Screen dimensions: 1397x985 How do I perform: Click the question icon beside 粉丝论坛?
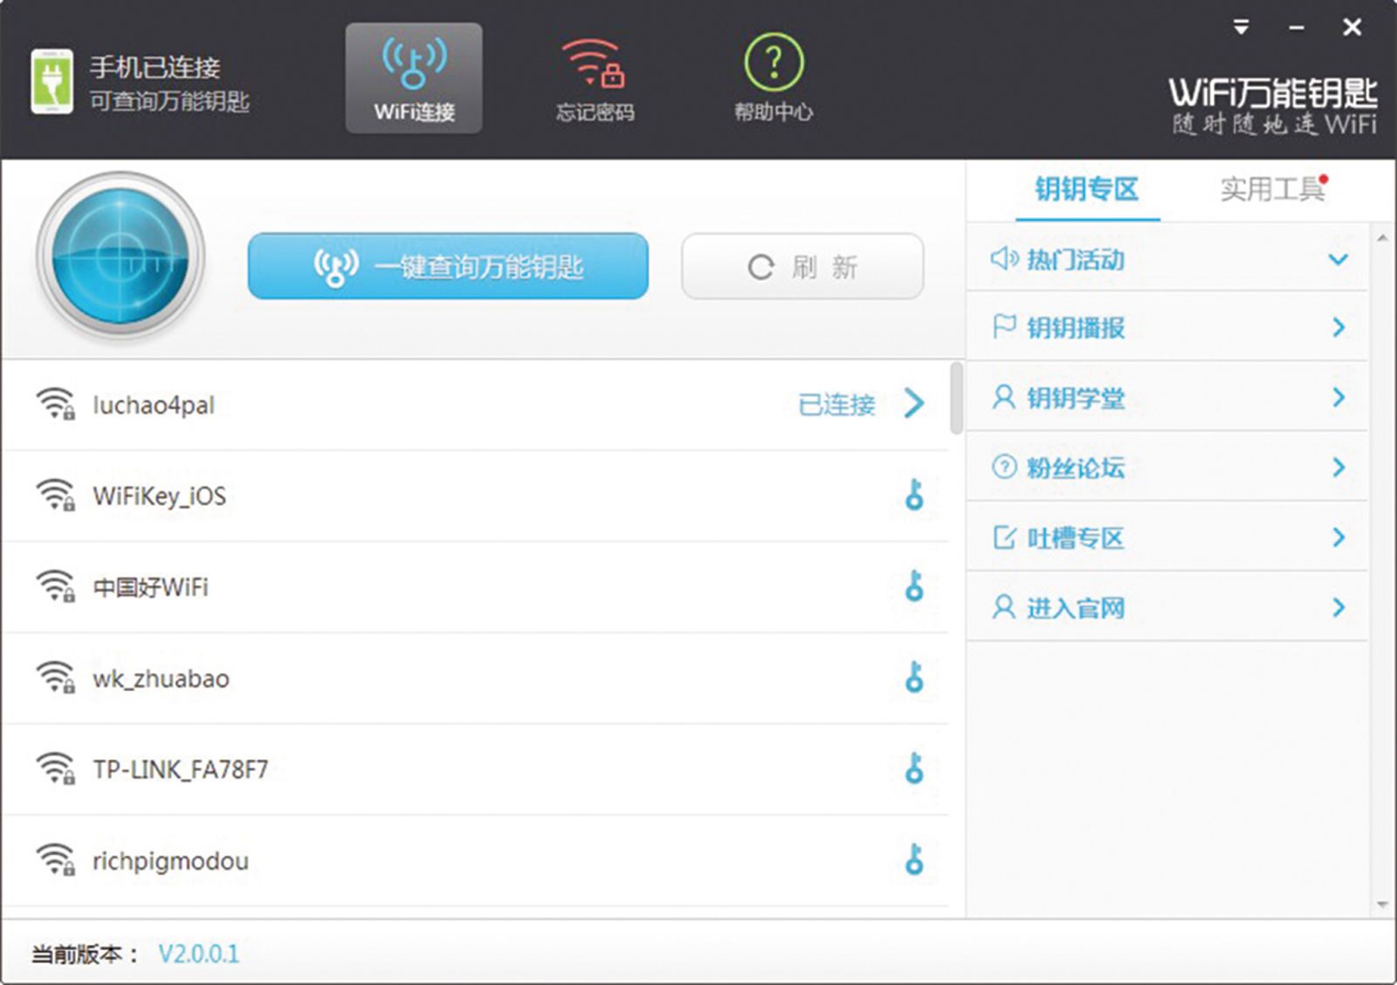pos(1004,467)
